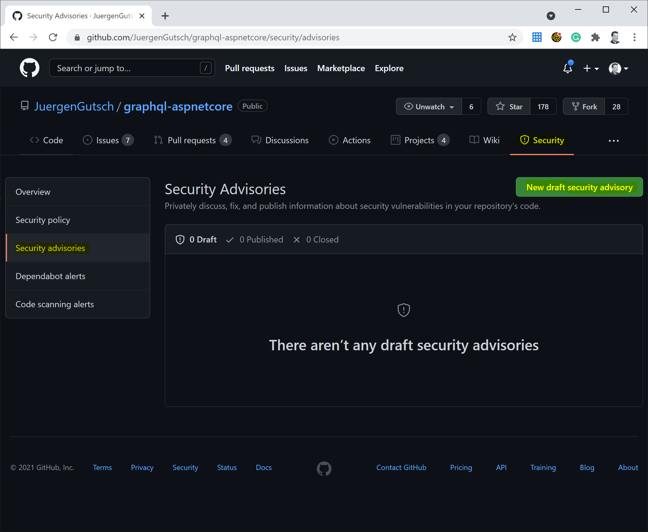The height and width of the screenshot is (532, 648).
Task: Filter by 0 Published advisories
Action: [255, 240]
